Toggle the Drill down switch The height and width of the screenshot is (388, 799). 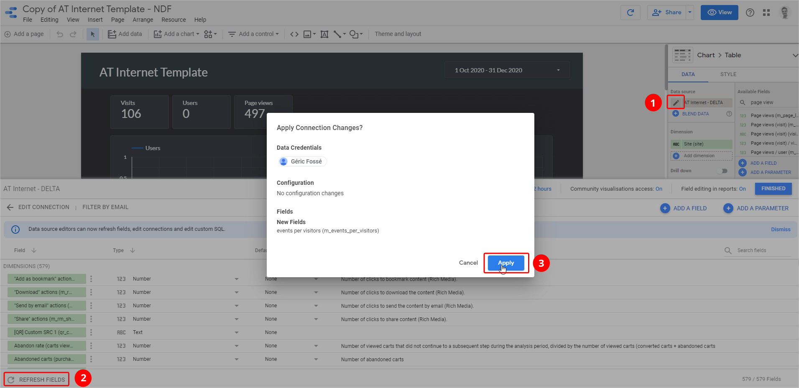tap(723, 171)
